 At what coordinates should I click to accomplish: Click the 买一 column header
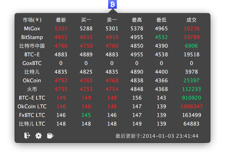coord(86,20)
